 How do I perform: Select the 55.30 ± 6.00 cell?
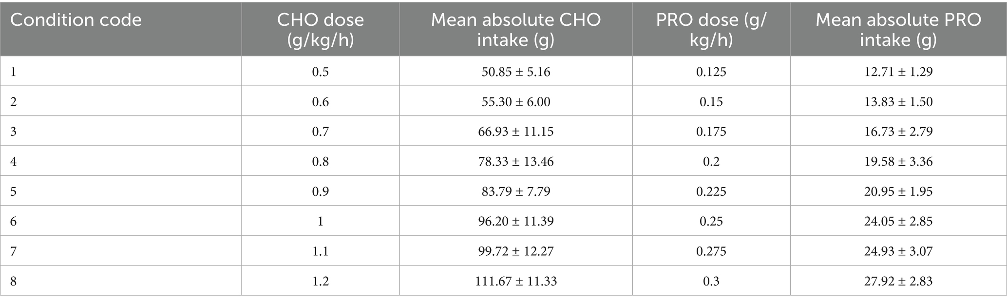coord(515,101)
